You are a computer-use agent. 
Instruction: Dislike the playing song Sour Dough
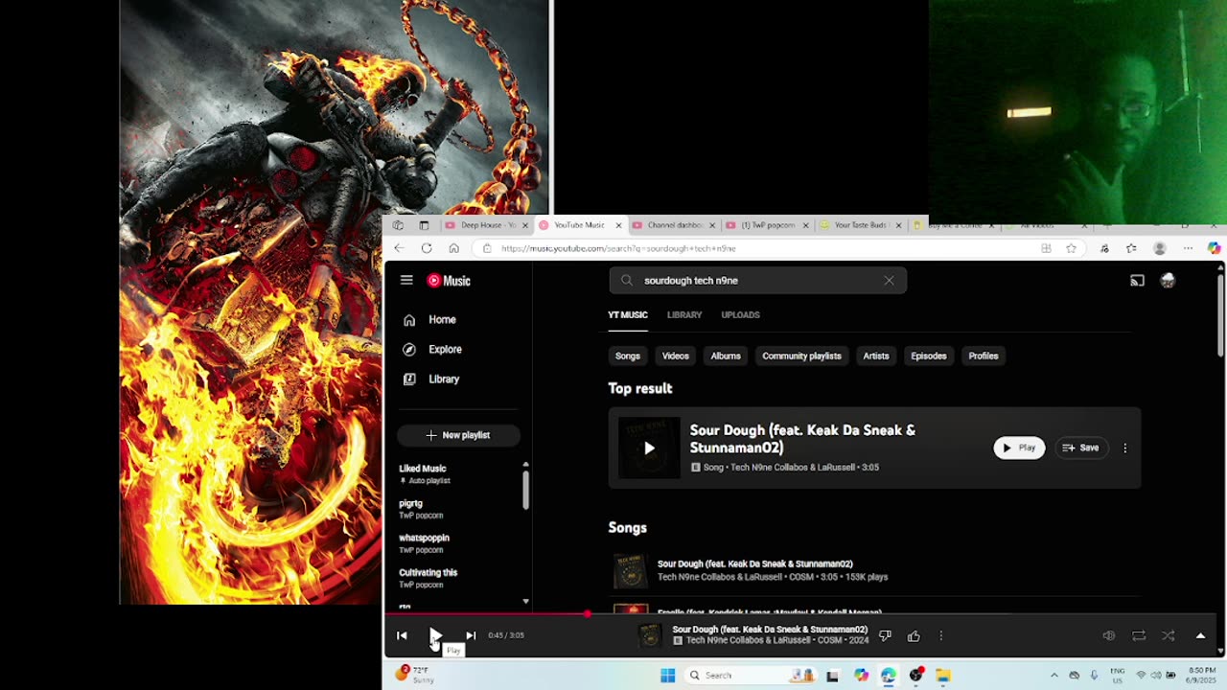[885, 635]
